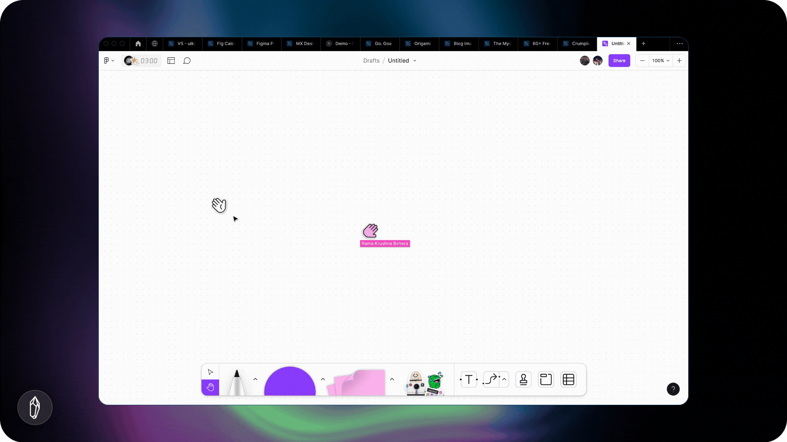Viewport: 787px width, 442px height.
Task: Expand marker options chevron
Action: point(255,379)
